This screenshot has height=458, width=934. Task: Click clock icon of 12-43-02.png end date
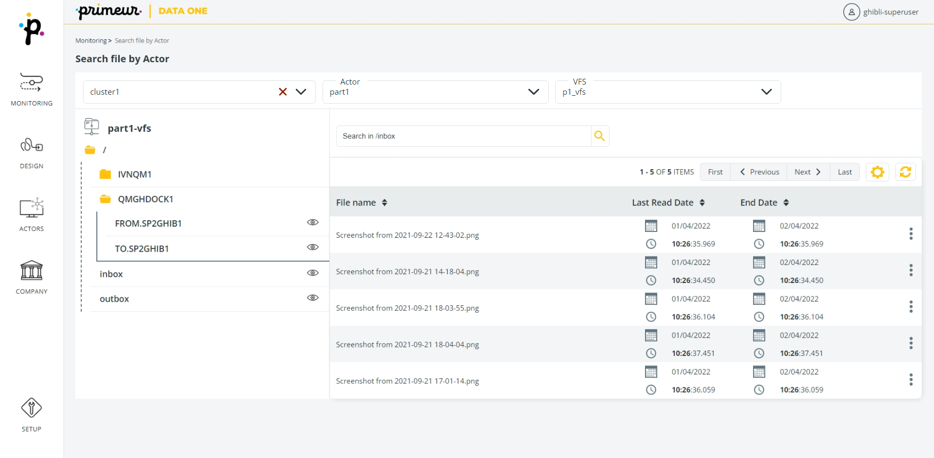pyautogui.click(x=759, y=244)
